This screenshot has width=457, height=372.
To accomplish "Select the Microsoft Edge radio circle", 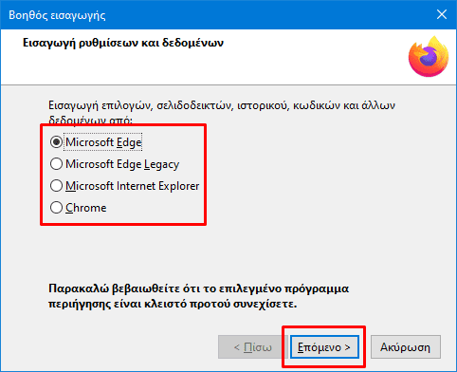I will (x=56, y=142).
